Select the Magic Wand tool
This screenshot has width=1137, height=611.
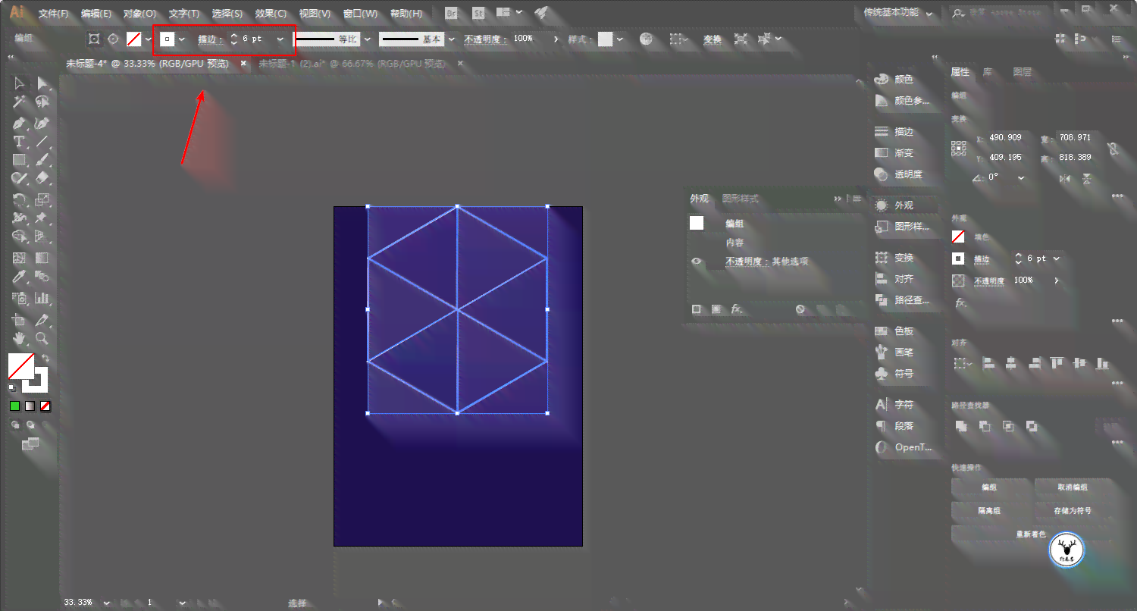(x=20, y=102)
